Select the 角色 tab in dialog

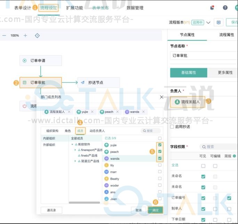click(x=68, y=131)
